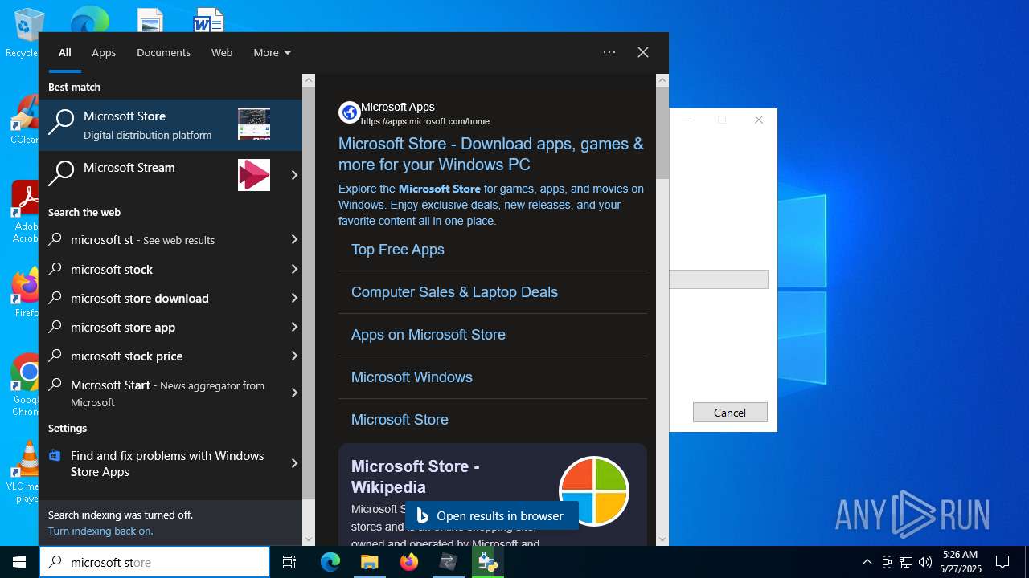1029x578 pixels.
Task: Open the active installer taskbar app
Action: click(x=487, y=562)
